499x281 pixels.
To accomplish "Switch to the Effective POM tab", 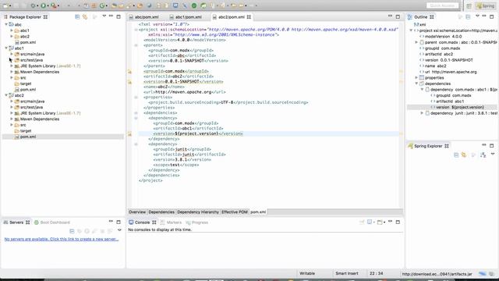I will pos(235,212).
